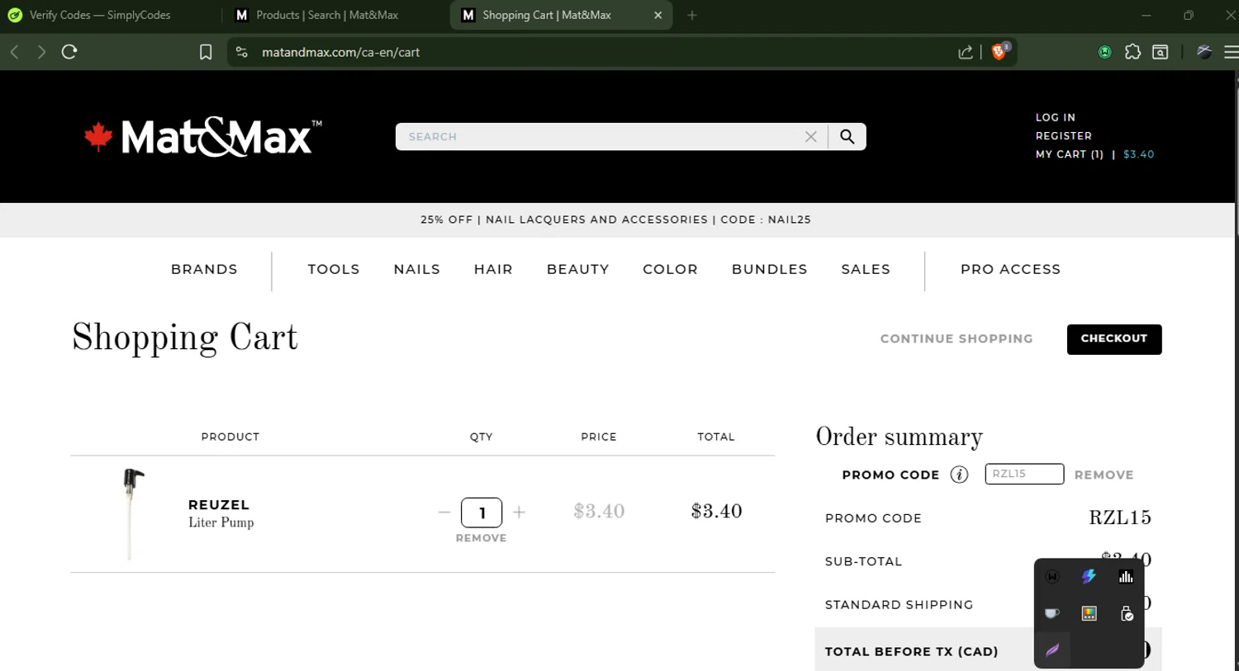Image resolution: width=1239 pixels, height=671 pixels.
Task: Click the NAIL25 promo banner
Action: click(x=616, y=220)
